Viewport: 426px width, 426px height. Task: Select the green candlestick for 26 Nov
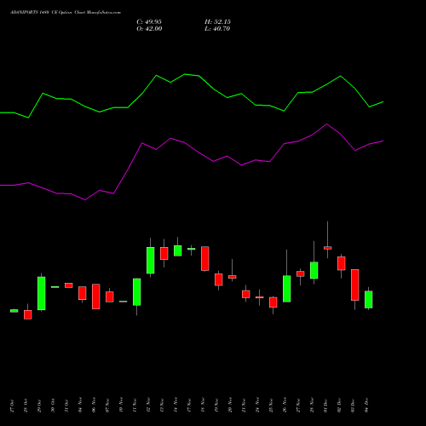[287, 289]
